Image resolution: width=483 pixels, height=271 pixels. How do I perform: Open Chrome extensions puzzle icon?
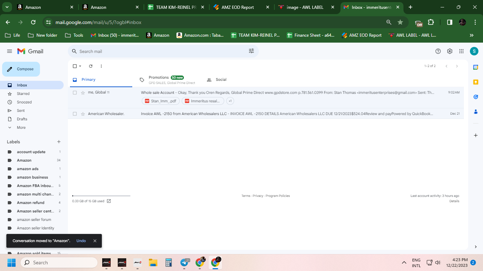tap(431, 22)
